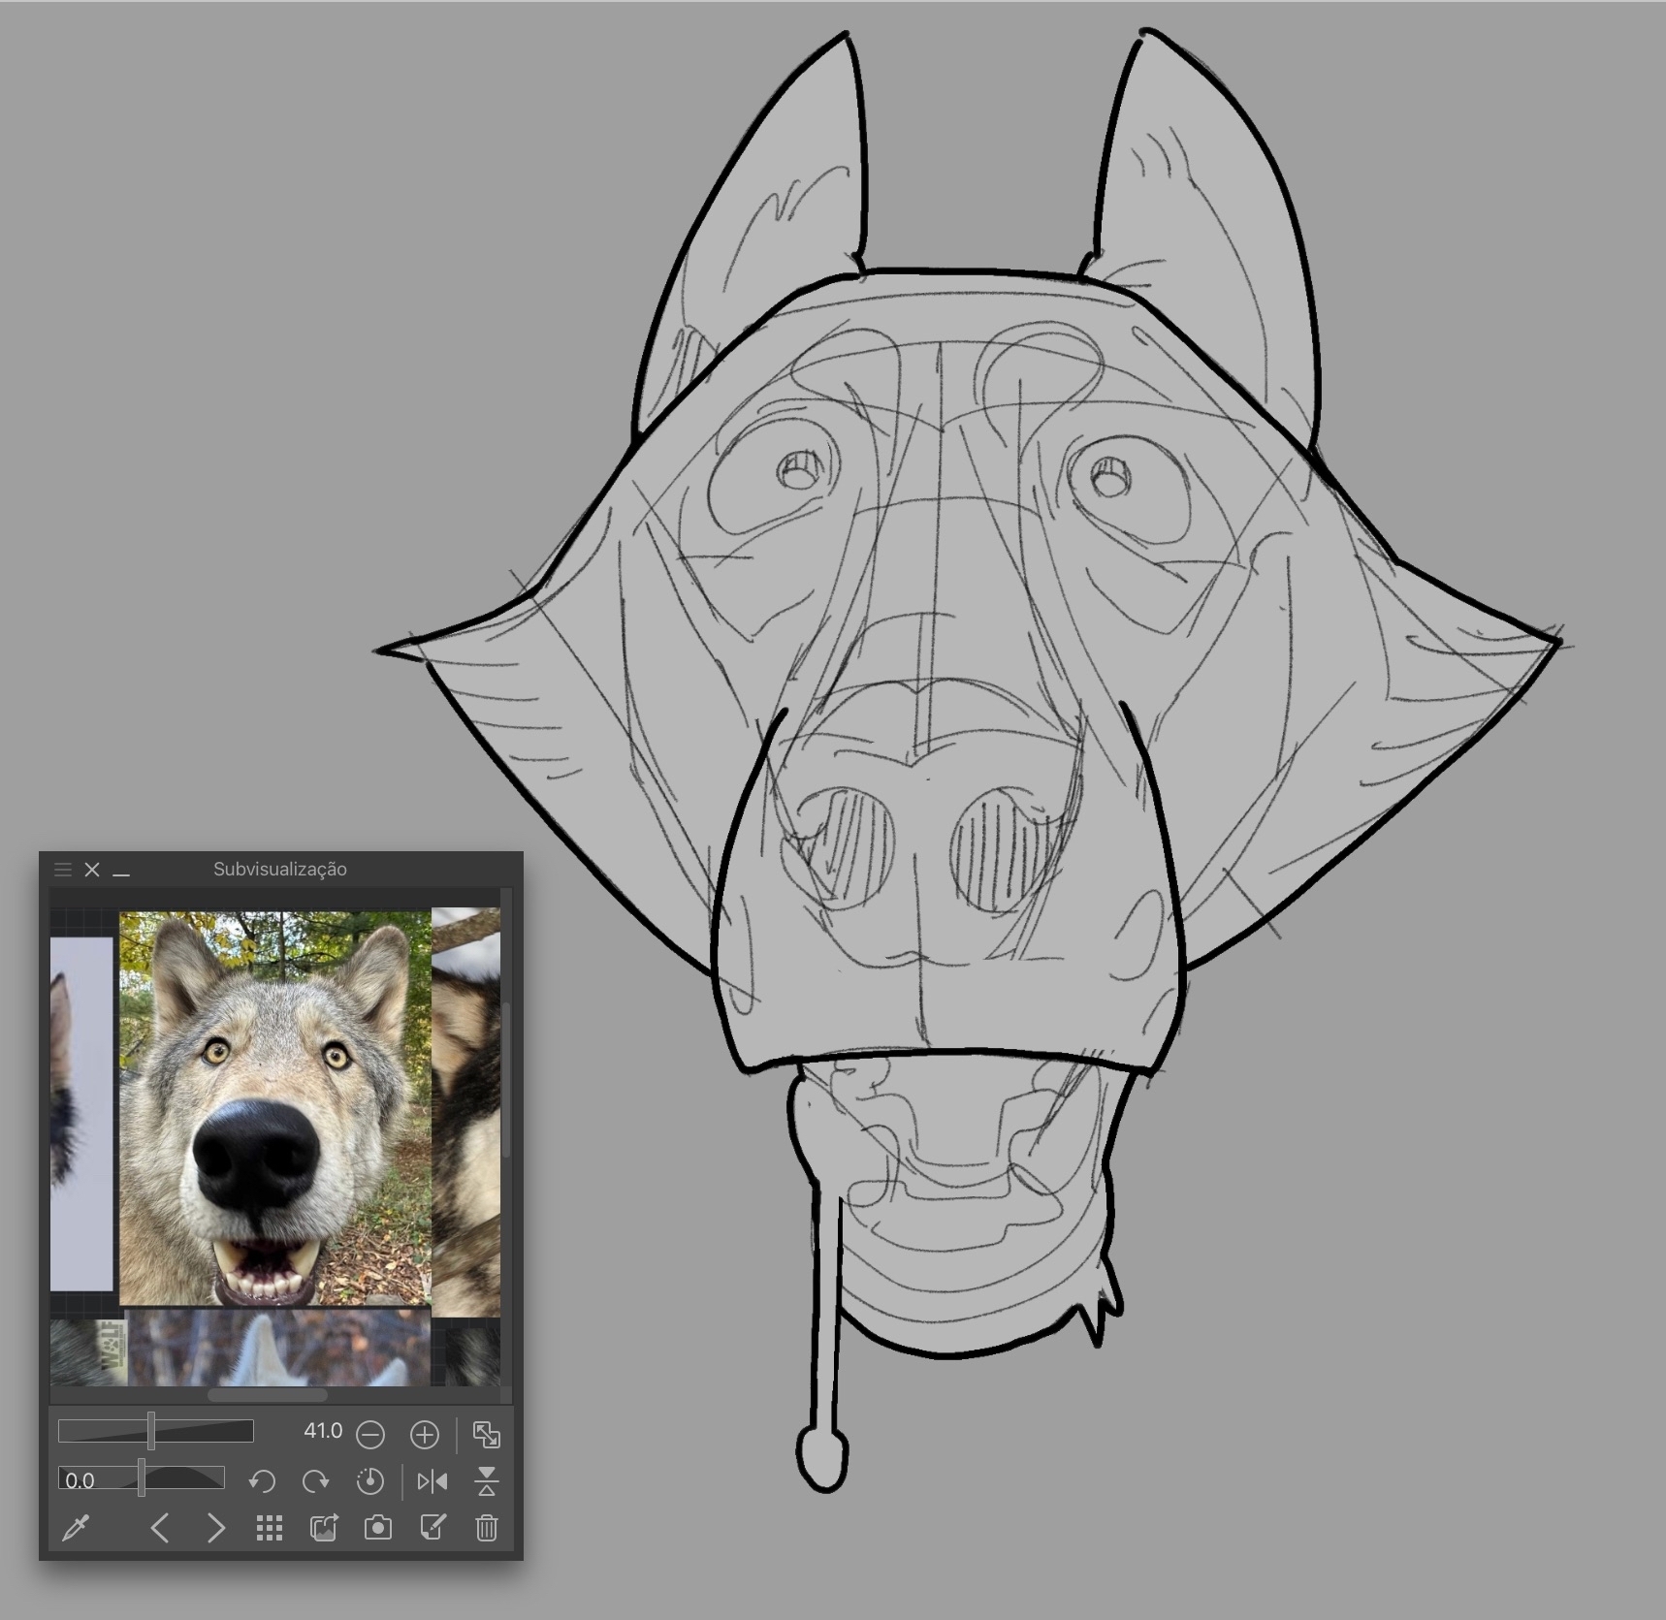Flip reference image vertically

[x=487, y=1481]
